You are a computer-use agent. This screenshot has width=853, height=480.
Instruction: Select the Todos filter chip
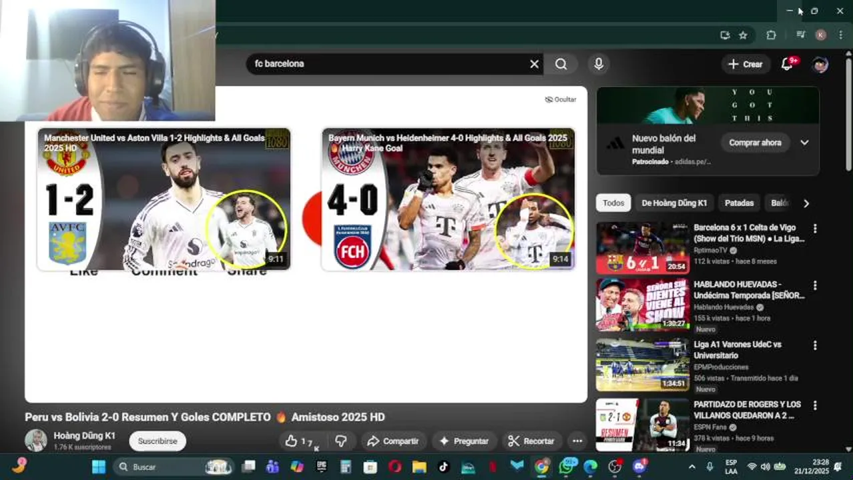(613, 203)
